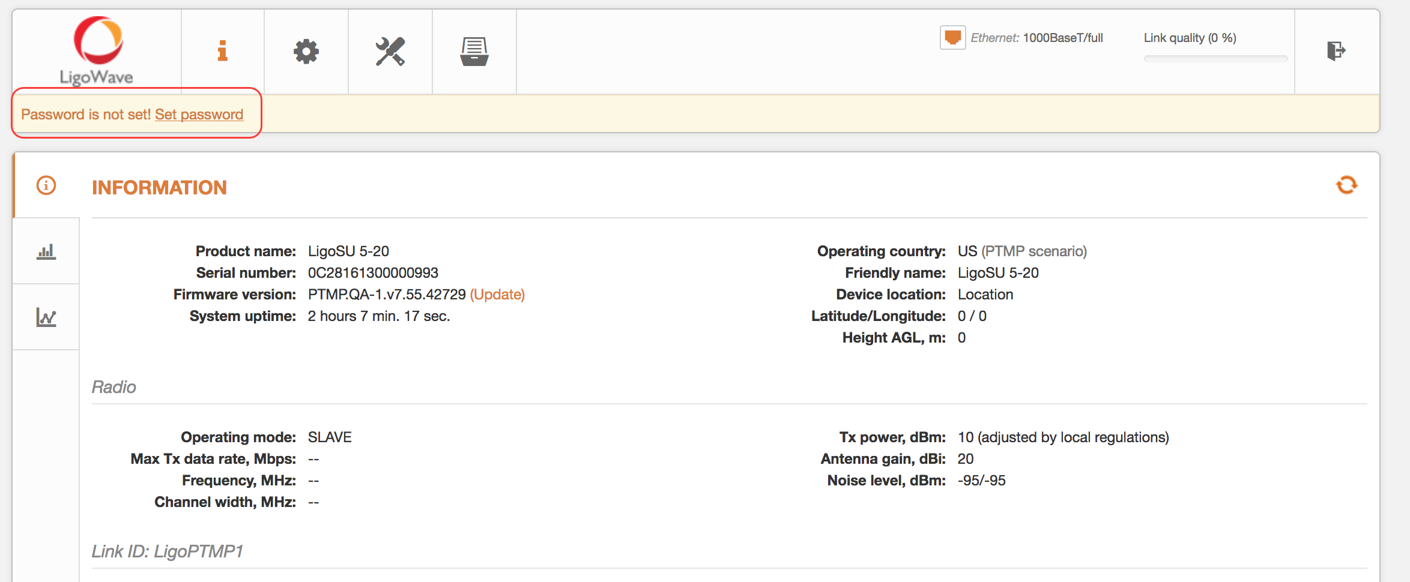The height and width of the screenshot is (582, 1410).
Task: Refresh the Information panel
Action: (1346, 185)
